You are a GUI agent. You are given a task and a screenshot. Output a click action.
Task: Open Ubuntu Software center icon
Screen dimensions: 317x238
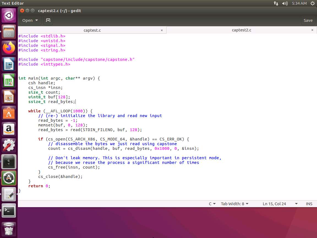pyautogui.click(x=9, y=113)
